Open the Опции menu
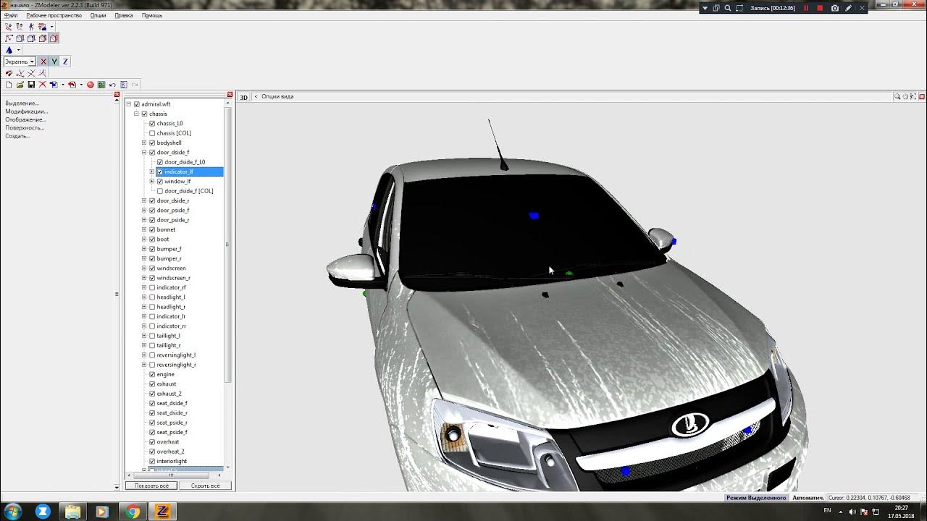Viewport: 927px width, 521px height. (x=98, y=15)
